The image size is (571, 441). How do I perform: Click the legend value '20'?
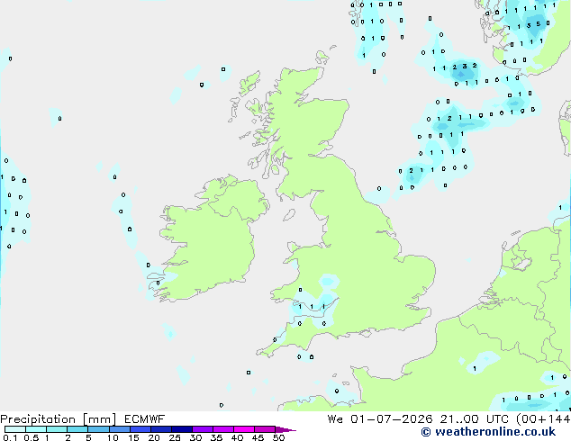click(x=154, y=437)
